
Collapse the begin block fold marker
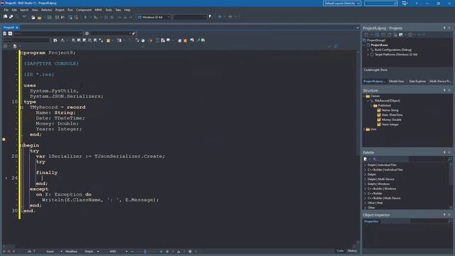[22, 145]
